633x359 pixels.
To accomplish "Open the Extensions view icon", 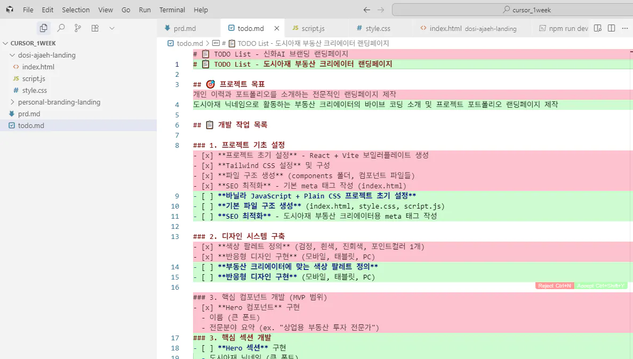I will [x=95, y=28].
